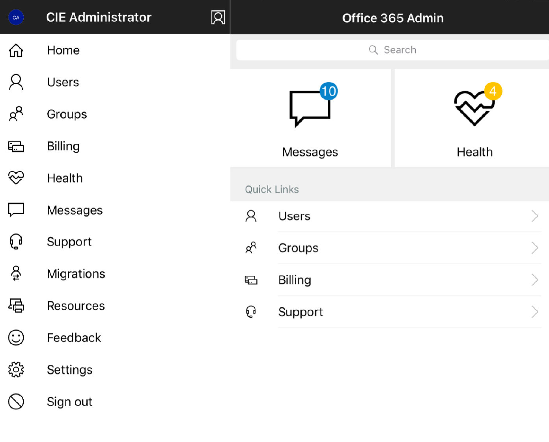The height and width of the screenshot is (442, 549).
Task: Click the Support headset icon in sidebar
Action: 16,241
